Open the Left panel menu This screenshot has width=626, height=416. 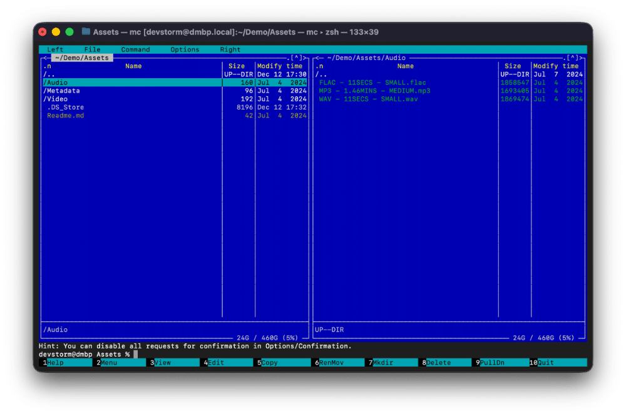click(x=55, y=49)
